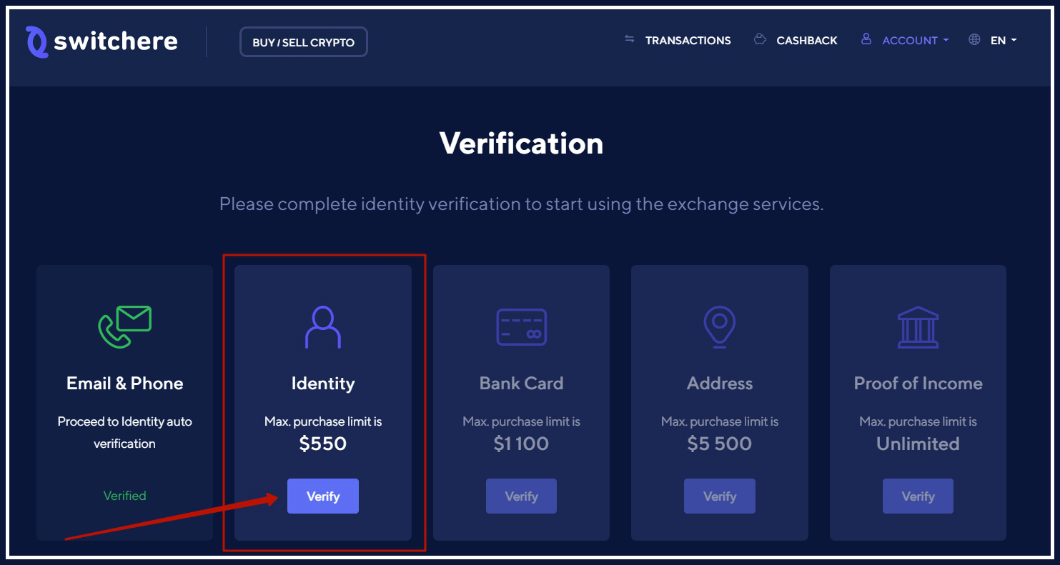1060x565 pixels.
Task: Click the $1 100 purchase limit value
Action: click(522, 444)
